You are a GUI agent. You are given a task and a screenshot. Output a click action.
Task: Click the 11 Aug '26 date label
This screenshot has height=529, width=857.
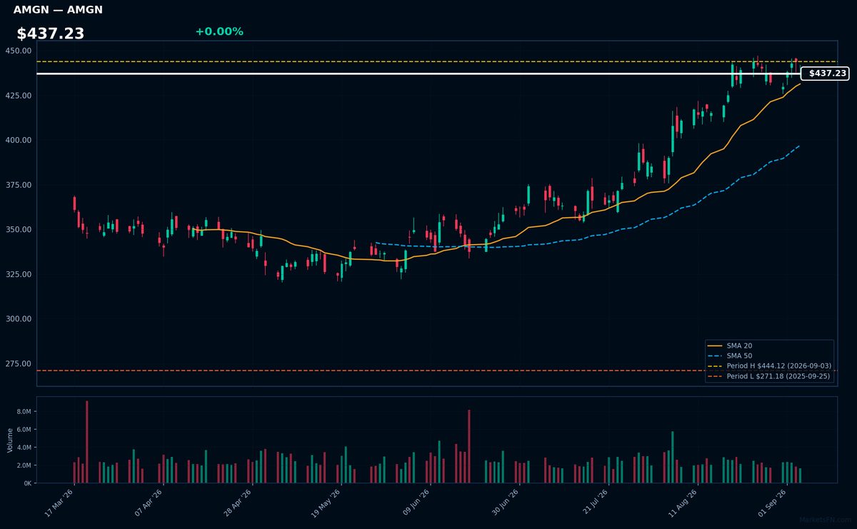[683, 503]
